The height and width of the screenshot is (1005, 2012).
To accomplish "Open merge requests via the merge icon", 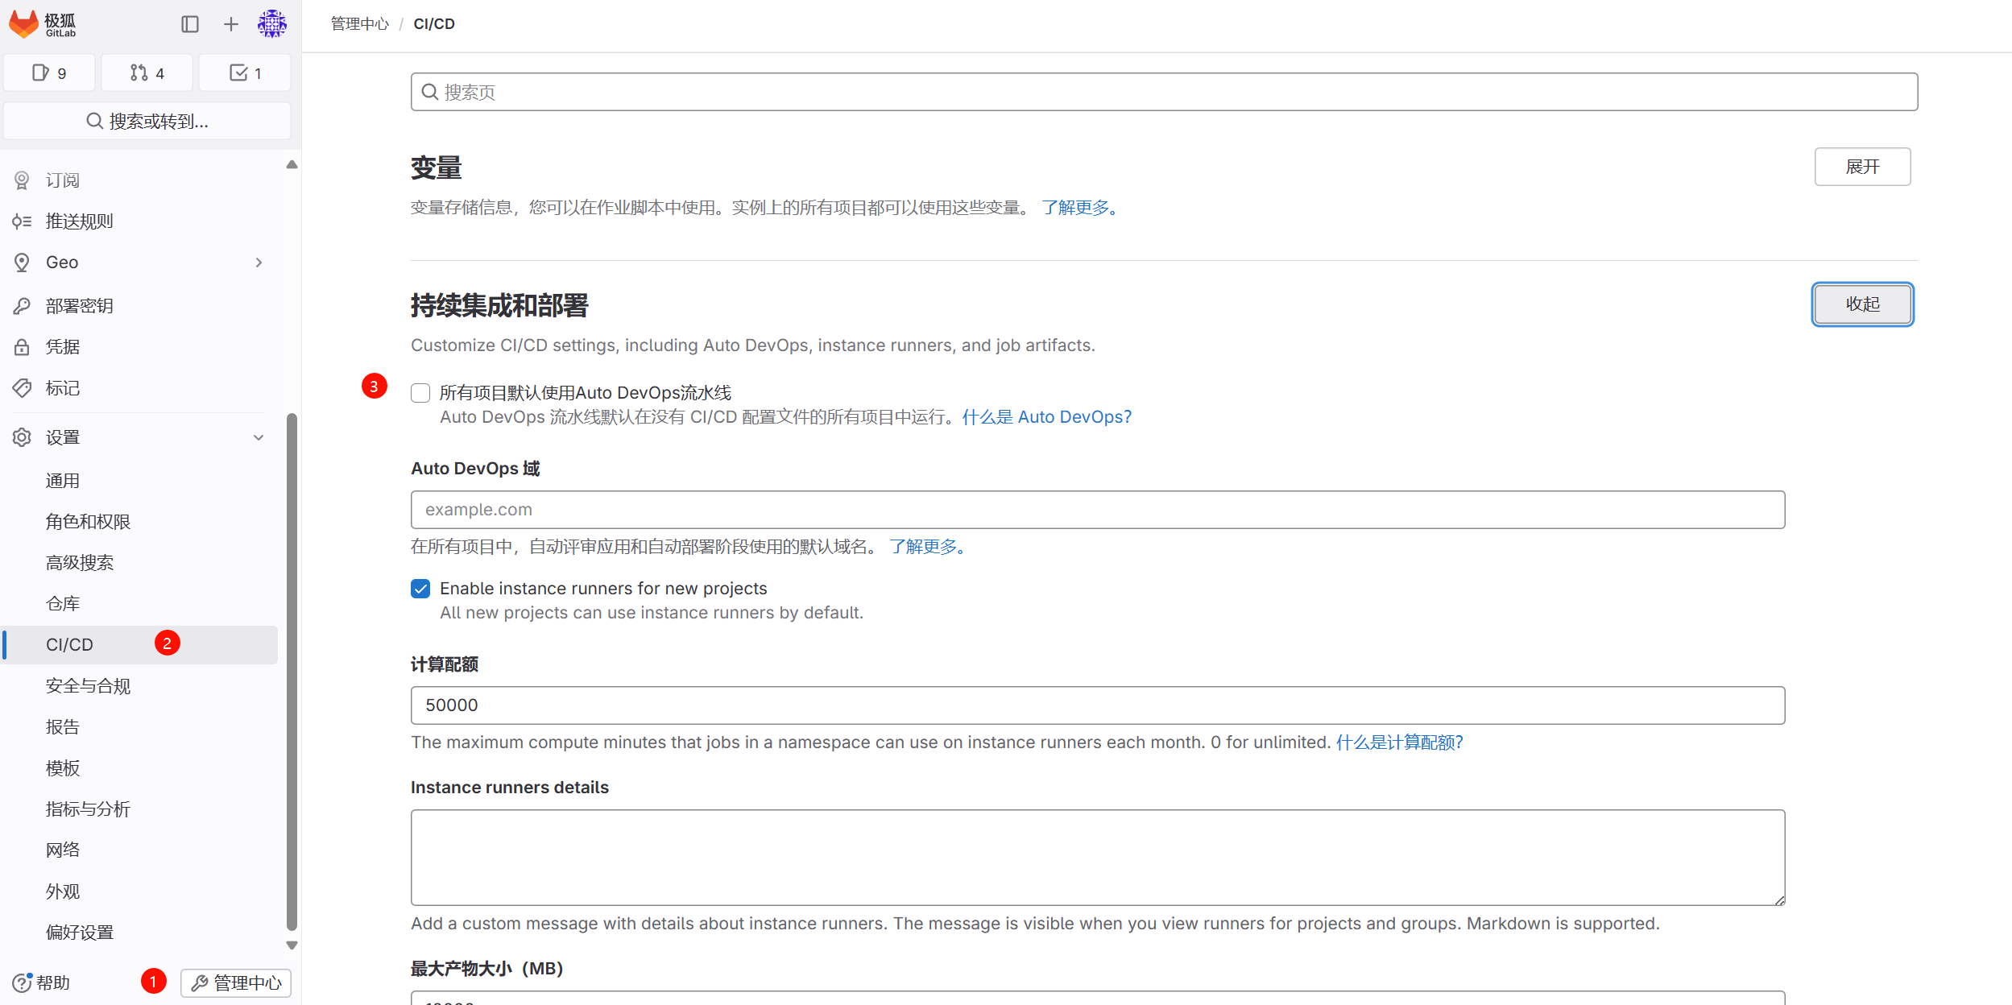I will tap(147, 72).
